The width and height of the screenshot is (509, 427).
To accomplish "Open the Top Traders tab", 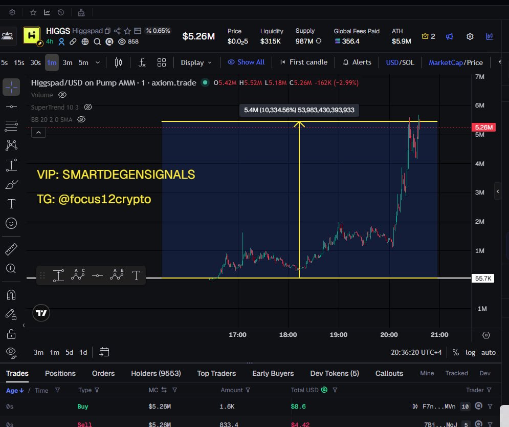I will click(x=216, y=373).
